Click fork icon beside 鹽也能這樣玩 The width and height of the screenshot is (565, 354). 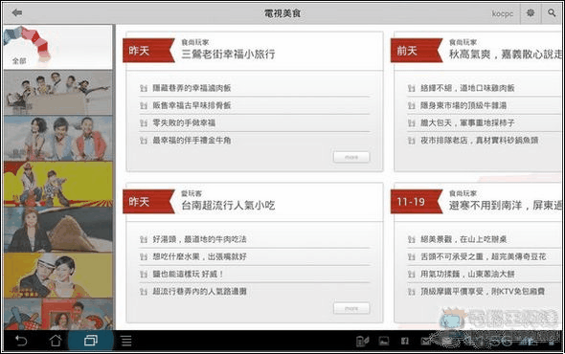coord(144,275)
